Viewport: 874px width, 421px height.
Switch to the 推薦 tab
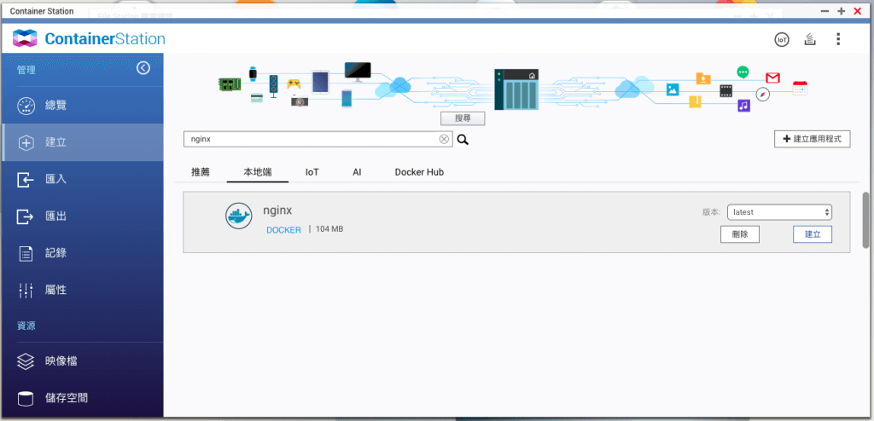201,172
